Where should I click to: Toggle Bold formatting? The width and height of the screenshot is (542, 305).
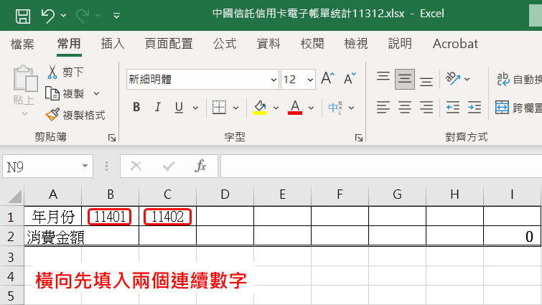(x=136, y=108)
